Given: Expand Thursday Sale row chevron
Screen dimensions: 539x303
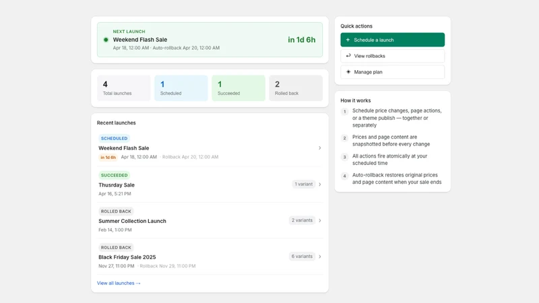Looking at the screenshot, I should 319,184.
